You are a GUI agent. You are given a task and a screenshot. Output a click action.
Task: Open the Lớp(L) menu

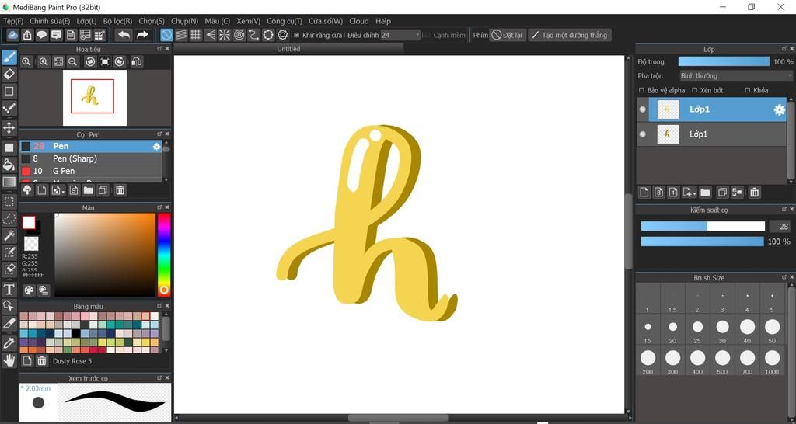tap(86, 21)
